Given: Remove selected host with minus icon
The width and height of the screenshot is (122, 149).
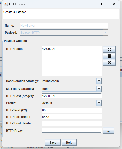Looking at the screenshot, I should click(109, 56).
